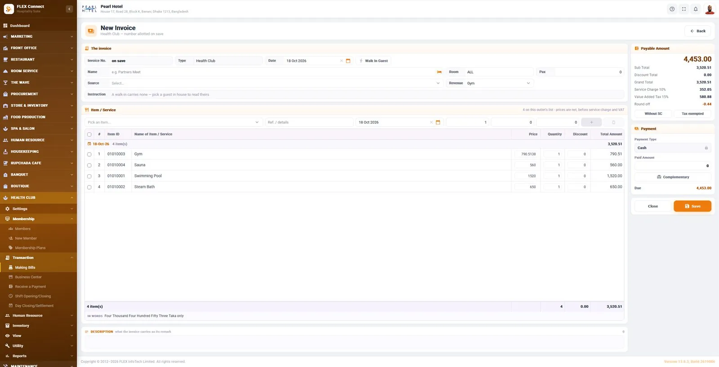The image size is (719, 367).
Task: Check the Gym row checkbox
Action: coord(89,154)
